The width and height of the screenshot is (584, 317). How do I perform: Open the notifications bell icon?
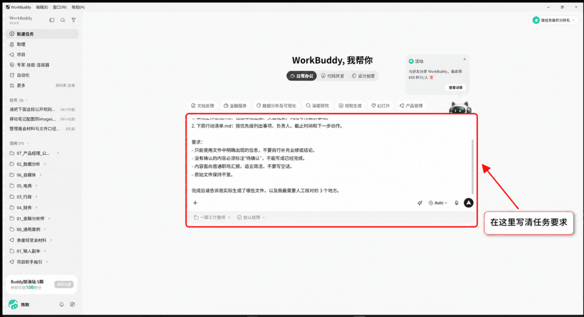pyautogui.click(x=62, y=305)
